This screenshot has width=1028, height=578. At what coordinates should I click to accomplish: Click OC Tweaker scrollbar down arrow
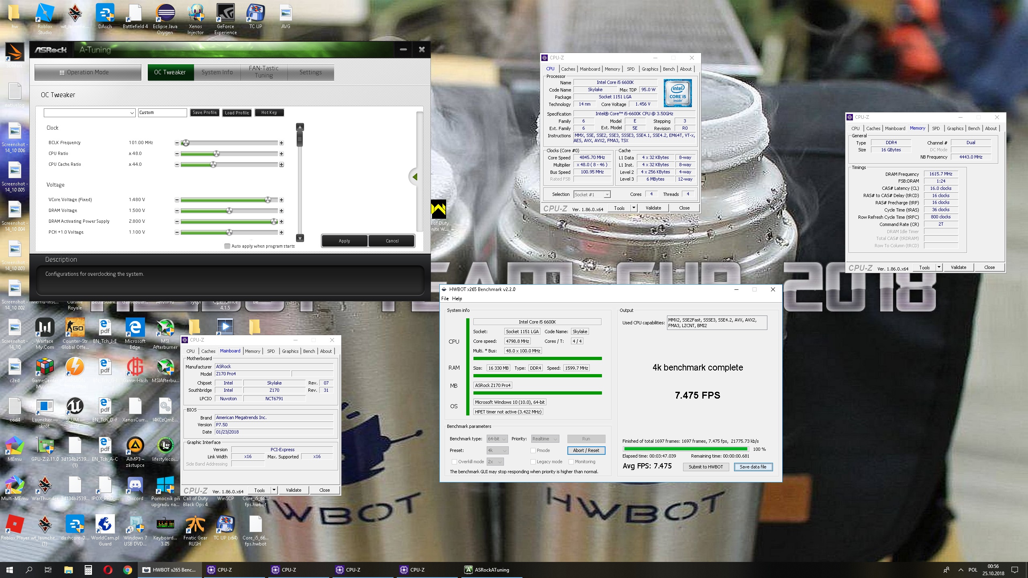[x=300, y=238]
